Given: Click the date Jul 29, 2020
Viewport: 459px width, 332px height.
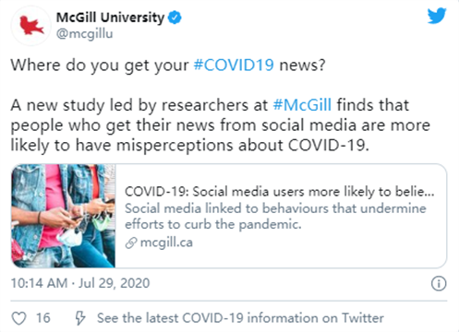Looking at the screenshot, I should tap(115, 283).
